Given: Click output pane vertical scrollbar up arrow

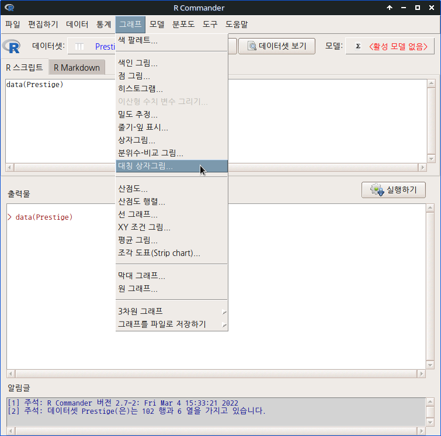Looking at the screenshot, I should (430, 208).
